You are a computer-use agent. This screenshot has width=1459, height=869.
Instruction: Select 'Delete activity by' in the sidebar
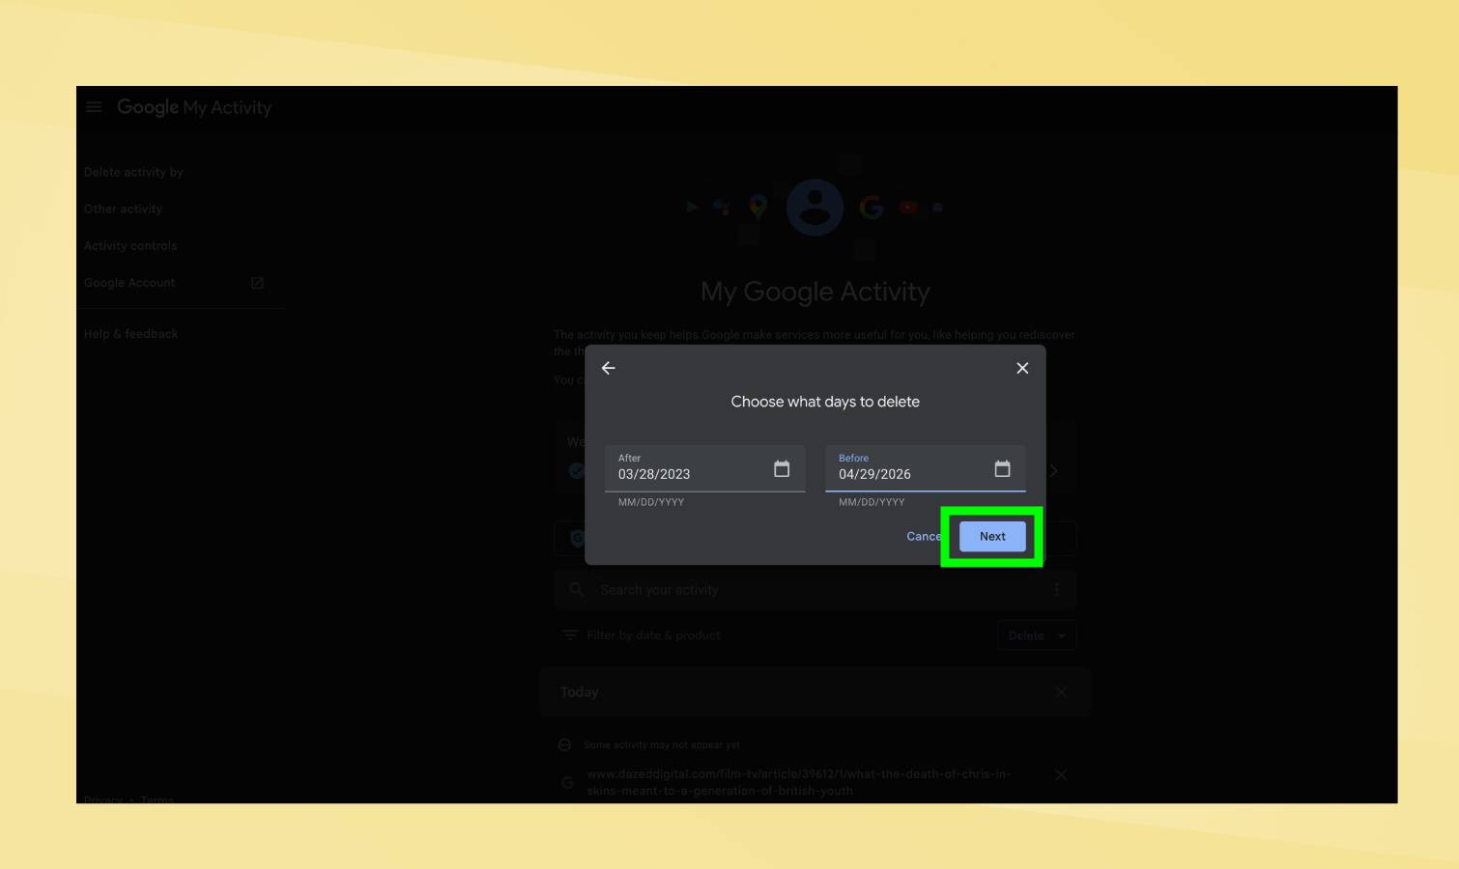133,172
